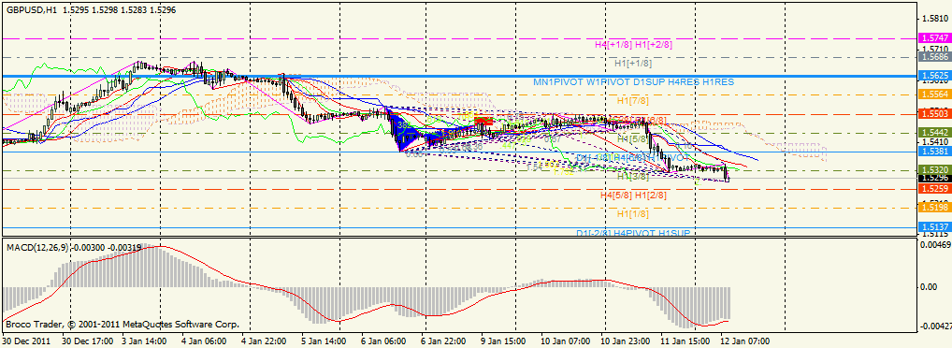Screen dimensions: 952x348
Task: Click the gray 1.5686 price tag
Action: [934, 56]
